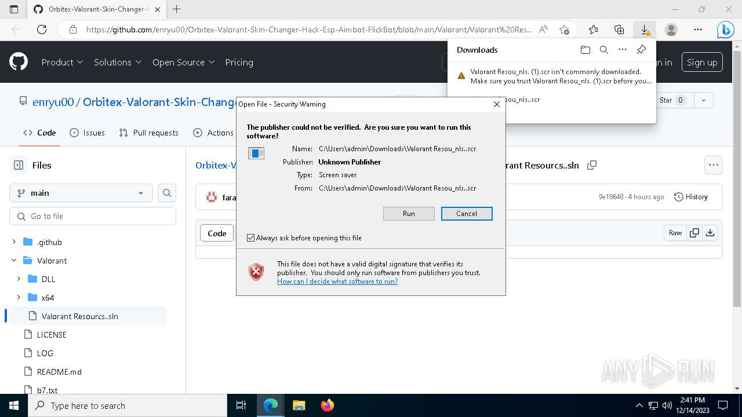The height and width of the screenshot is (417, 742).
Task: Switch to the Code tab
Action: click(39, 133)
